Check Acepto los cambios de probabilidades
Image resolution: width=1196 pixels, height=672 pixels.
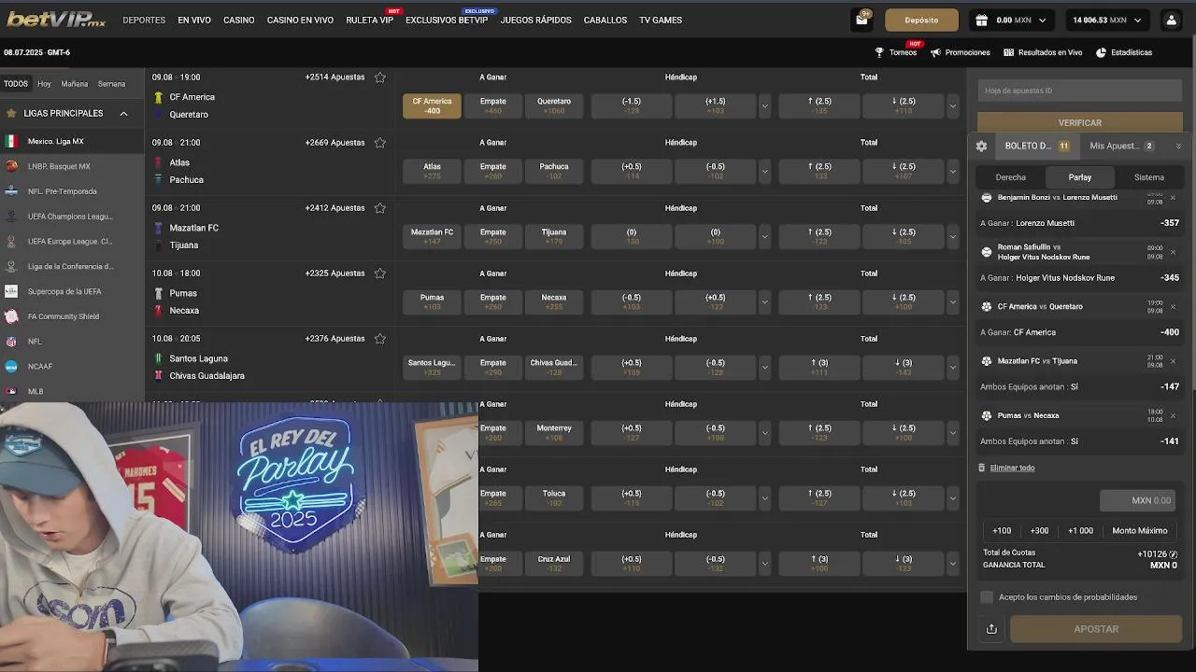(x=987, y=597)
